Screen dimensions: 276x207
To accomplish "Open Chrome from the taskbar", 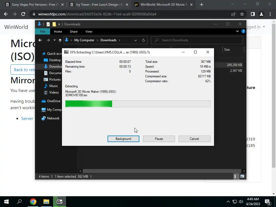I will coord(33,202).
